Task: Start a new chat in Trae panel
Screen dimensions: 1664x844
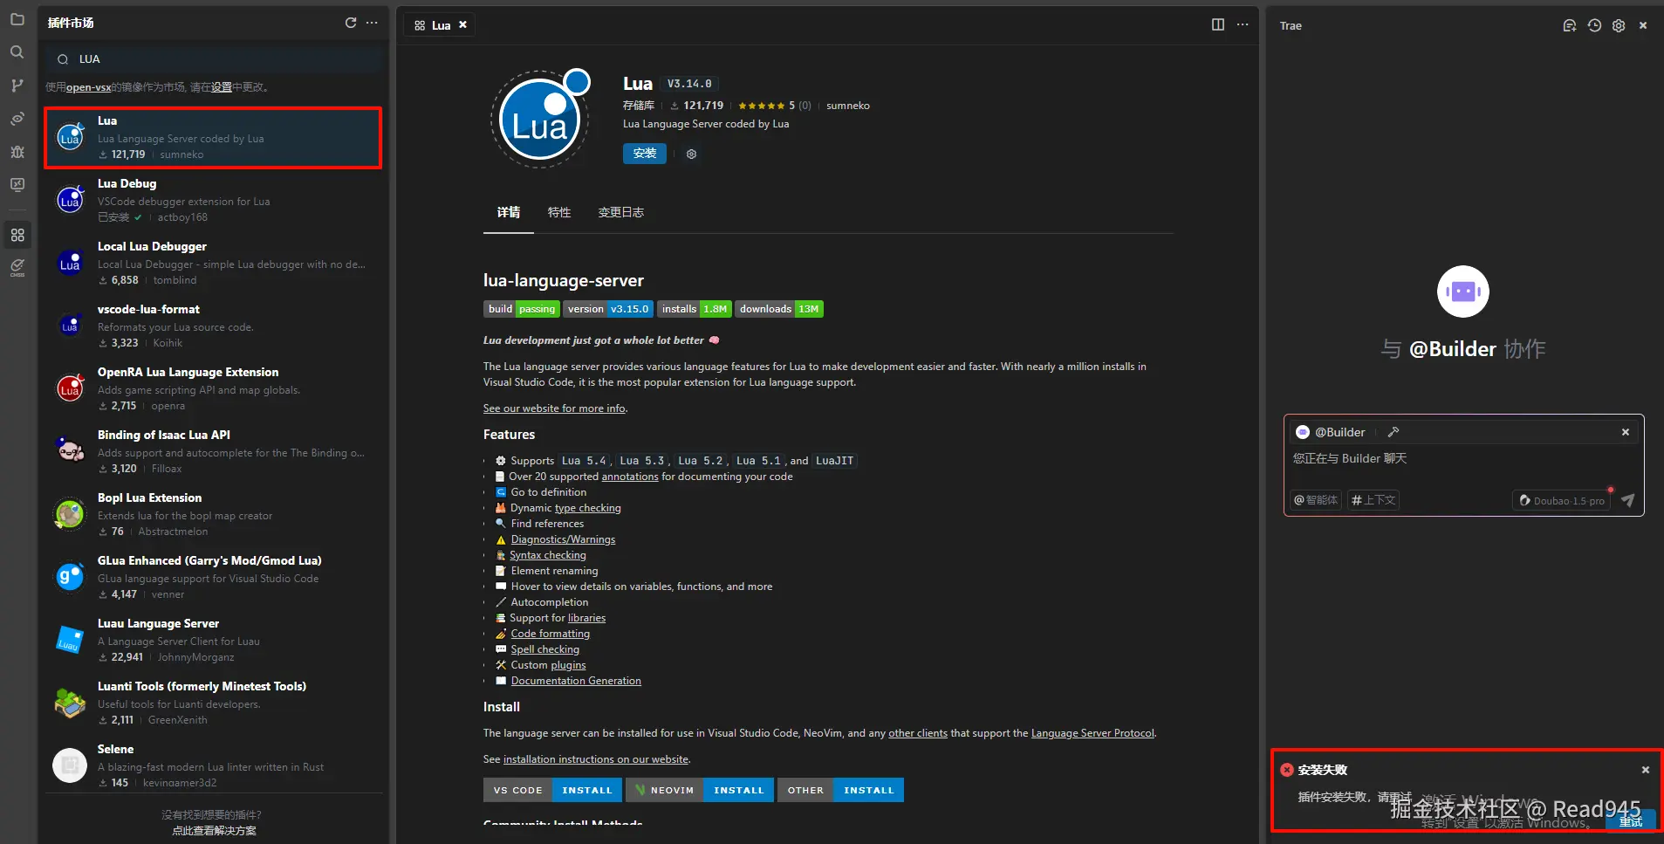Action: pyautogui.click(x=1569, y=26)
